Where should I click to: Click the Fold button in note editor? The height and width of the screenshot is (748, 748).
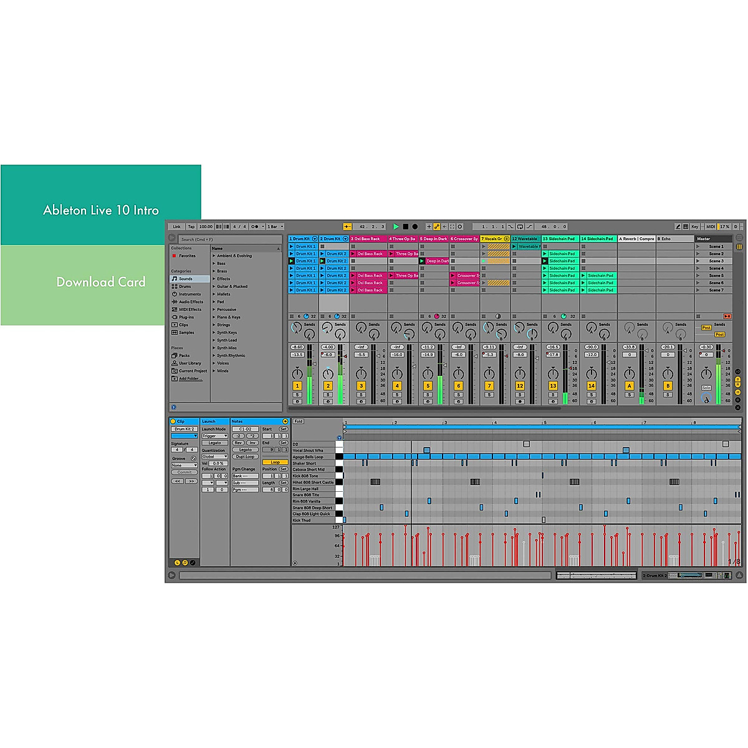coord(299,421)
